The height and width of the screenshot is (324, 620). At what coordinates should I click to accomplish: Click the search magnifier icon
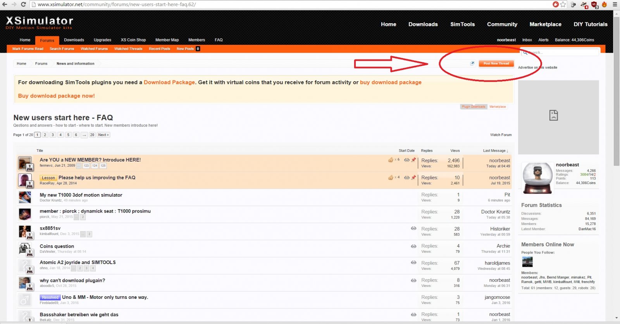pos(525,52)
